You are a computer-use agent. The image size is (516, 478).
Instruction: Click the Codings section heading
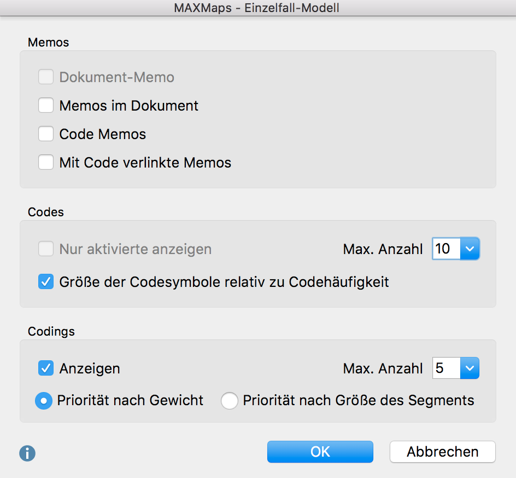click(x=51, y=331)
